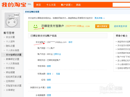The image size is (130, 97).
Task: Expand the 账户设置 dropdown menu
Action: 67,5
